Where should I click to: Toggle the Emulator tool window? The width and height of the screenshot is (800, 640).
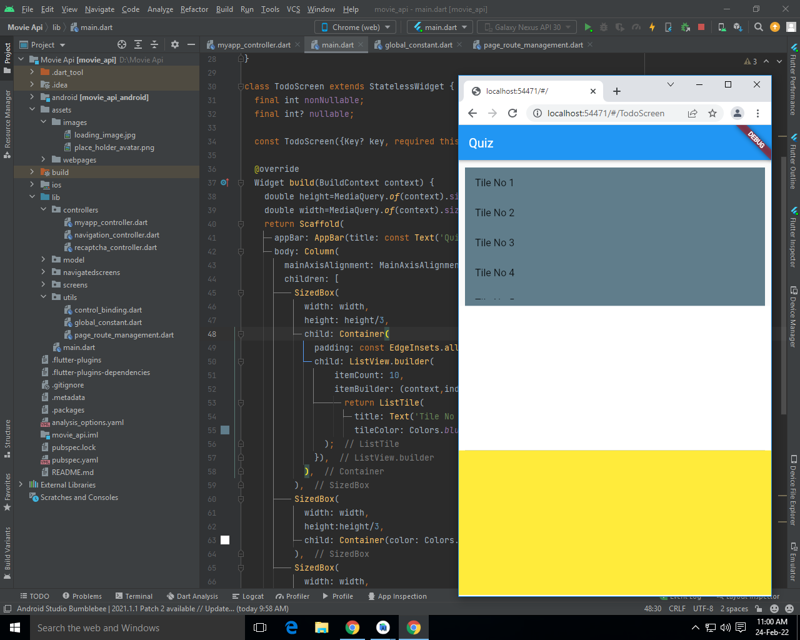(793, 561)
